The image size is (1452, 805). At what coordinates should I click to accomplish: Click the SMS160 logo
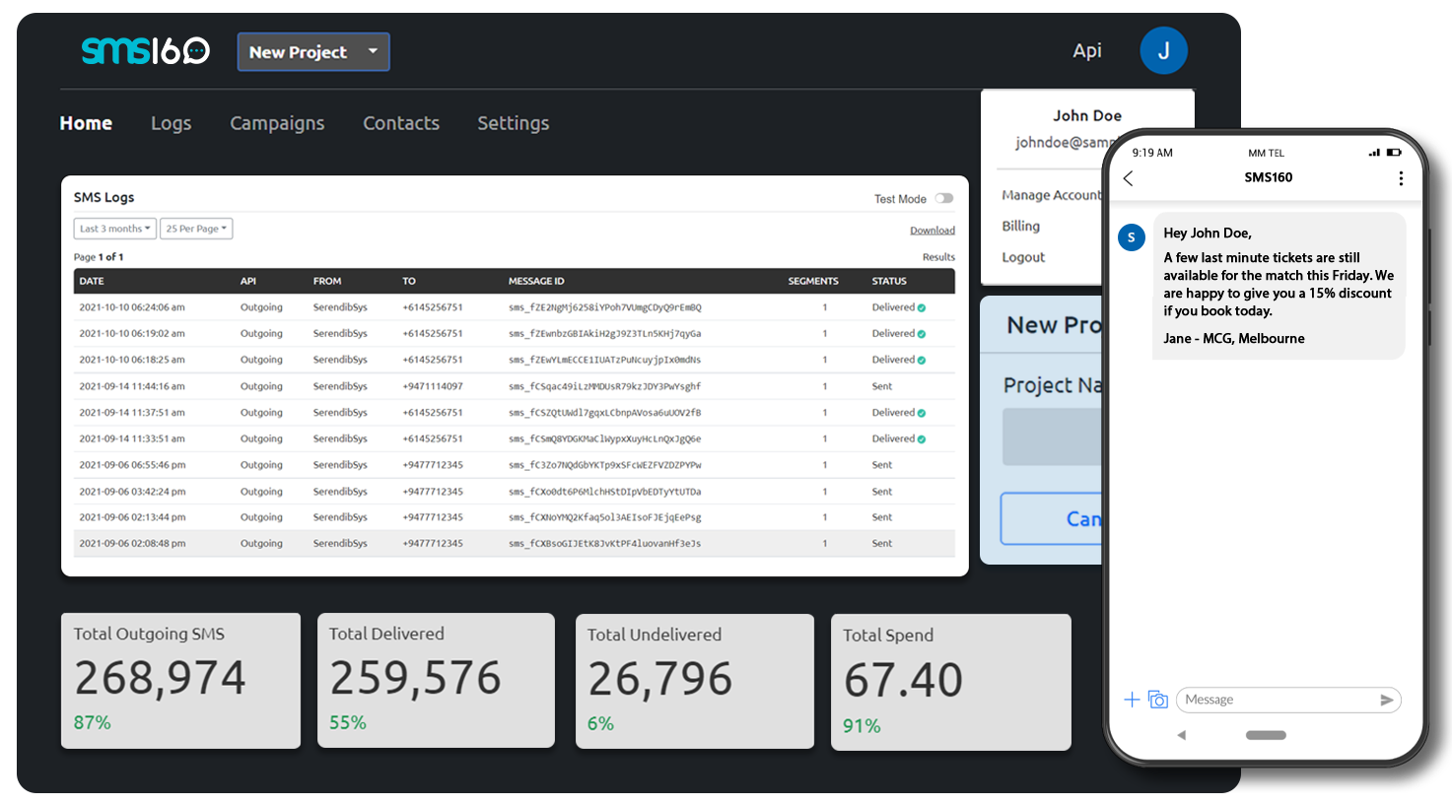tap(145, 51)
